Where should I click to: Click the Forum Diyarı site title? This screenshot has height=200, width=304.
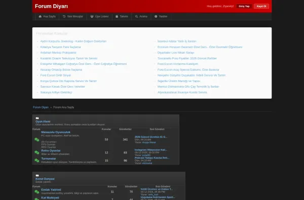tap(51, 6)
